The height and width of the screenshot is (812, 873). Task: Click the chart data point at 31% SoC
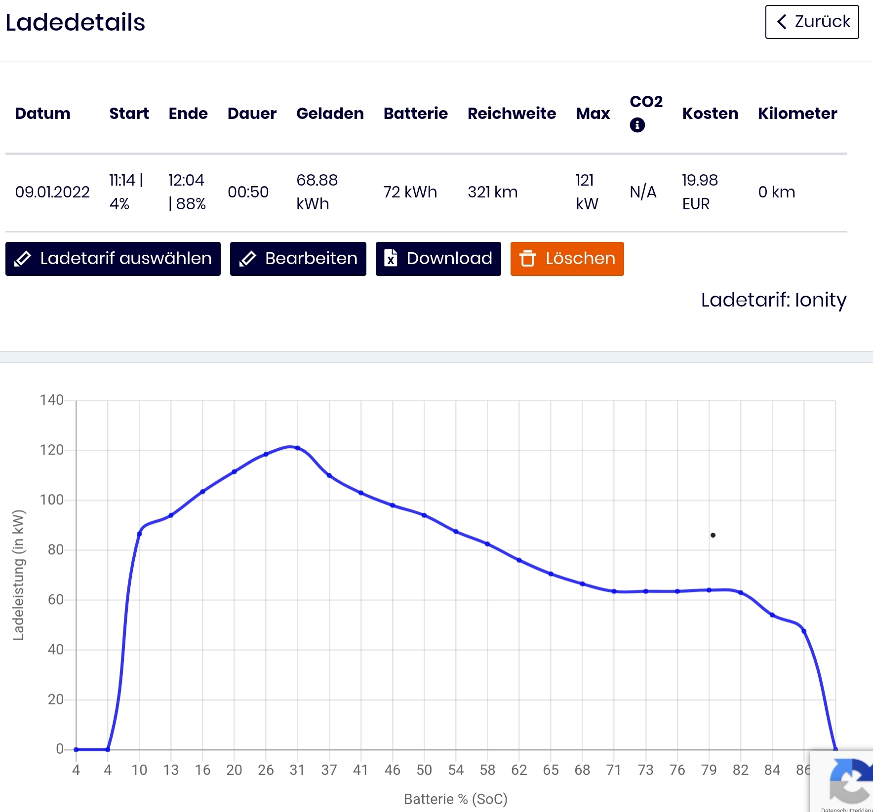coord(297,448)
